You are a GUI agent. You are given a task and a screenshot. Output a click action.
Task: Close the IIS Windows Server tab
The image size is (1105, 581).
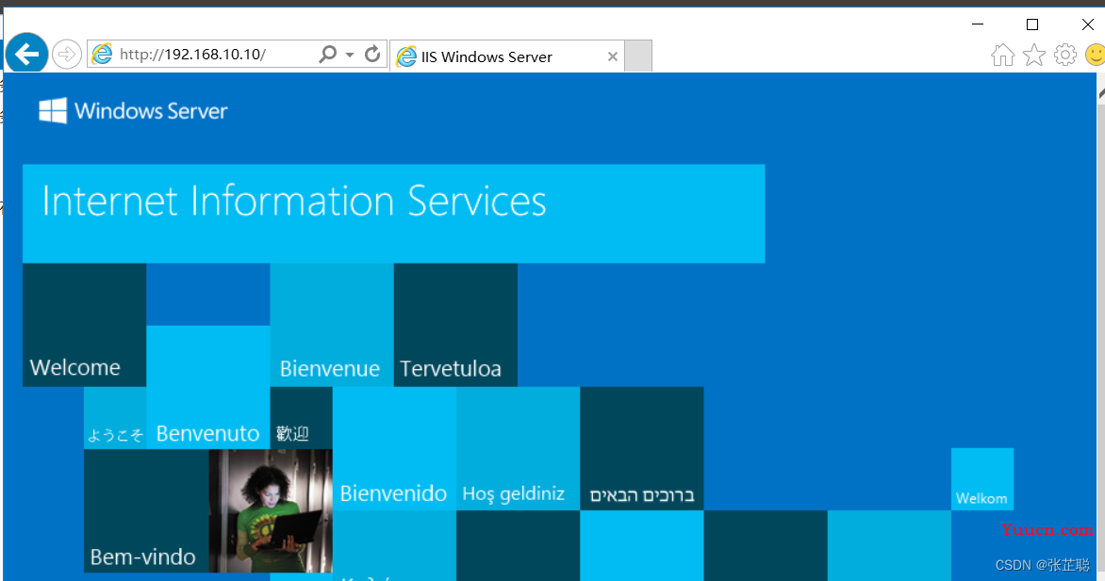tap(613, 56)
